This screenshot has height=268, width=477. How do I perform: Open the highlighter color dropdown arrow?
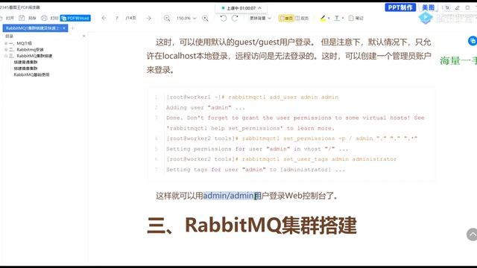tap(329, 18)
